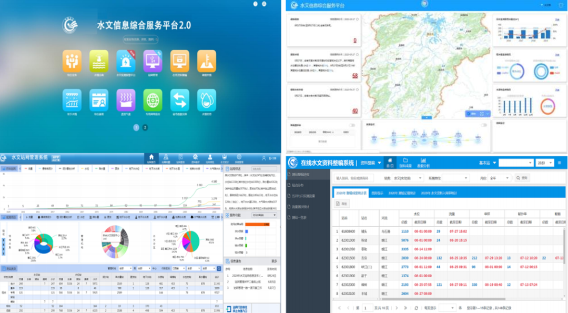Viewport: 568px width, 313px height.
Task: Click the red 68 count link on platform
Action: (354, 76)
